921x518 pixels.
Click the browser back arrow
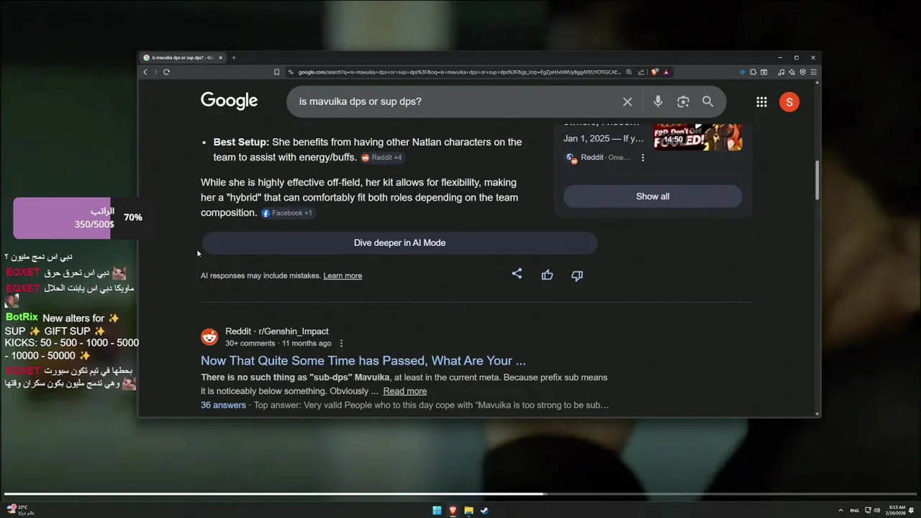145,72
